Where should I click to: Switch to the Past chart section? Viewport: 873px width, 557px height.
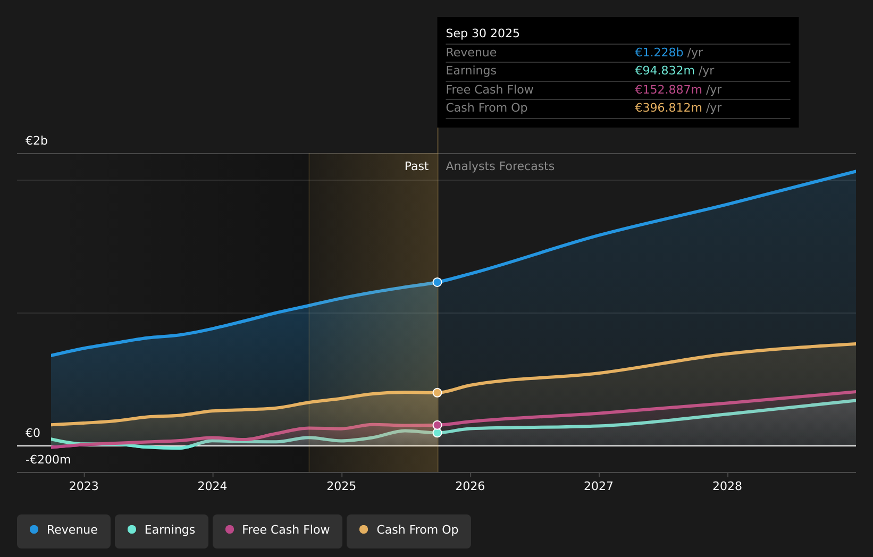tap(416, 166)
